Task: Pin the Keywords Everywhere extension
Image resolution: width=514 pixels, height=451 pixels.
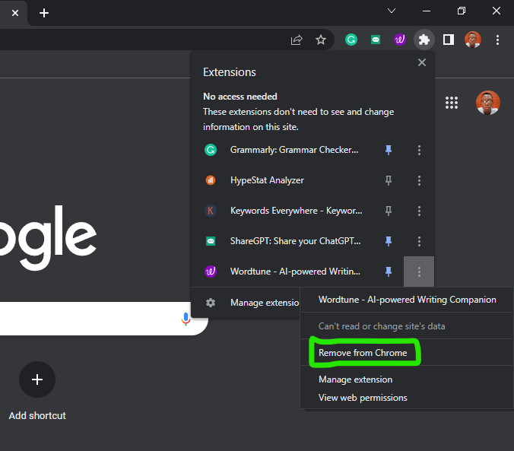Action: (x=389, y=211)
